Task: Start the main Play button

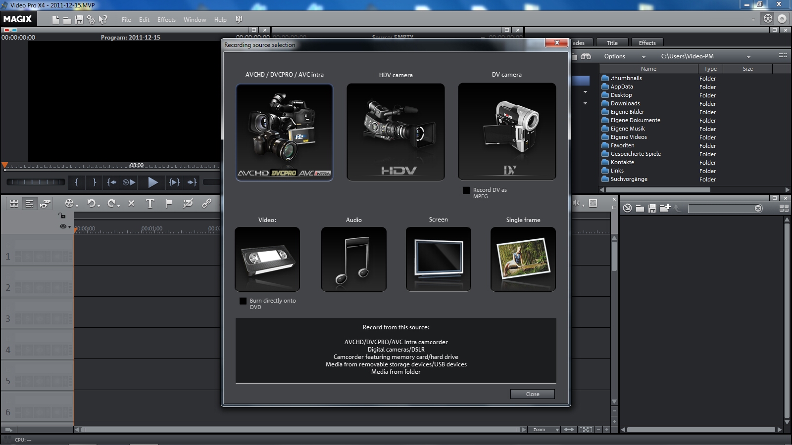Action: click(x=153, y=182)
